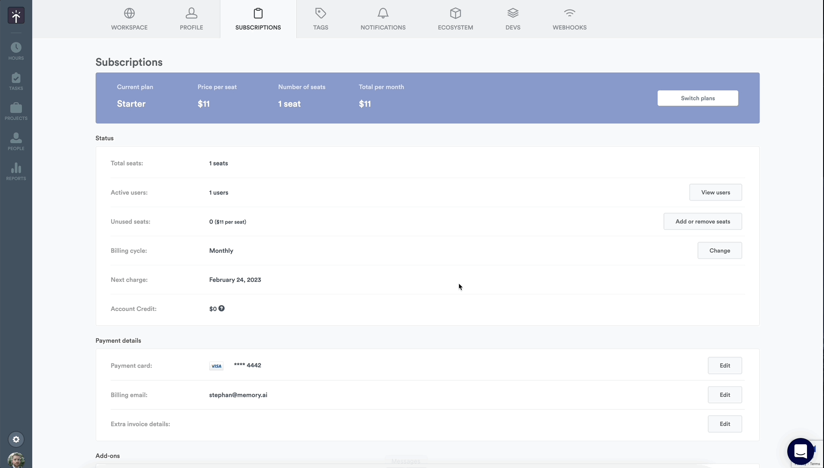This screenshot has width=824, height=468.
Task: Click the Timely logo at top of sidebar
Action: [x=16, y=15]
